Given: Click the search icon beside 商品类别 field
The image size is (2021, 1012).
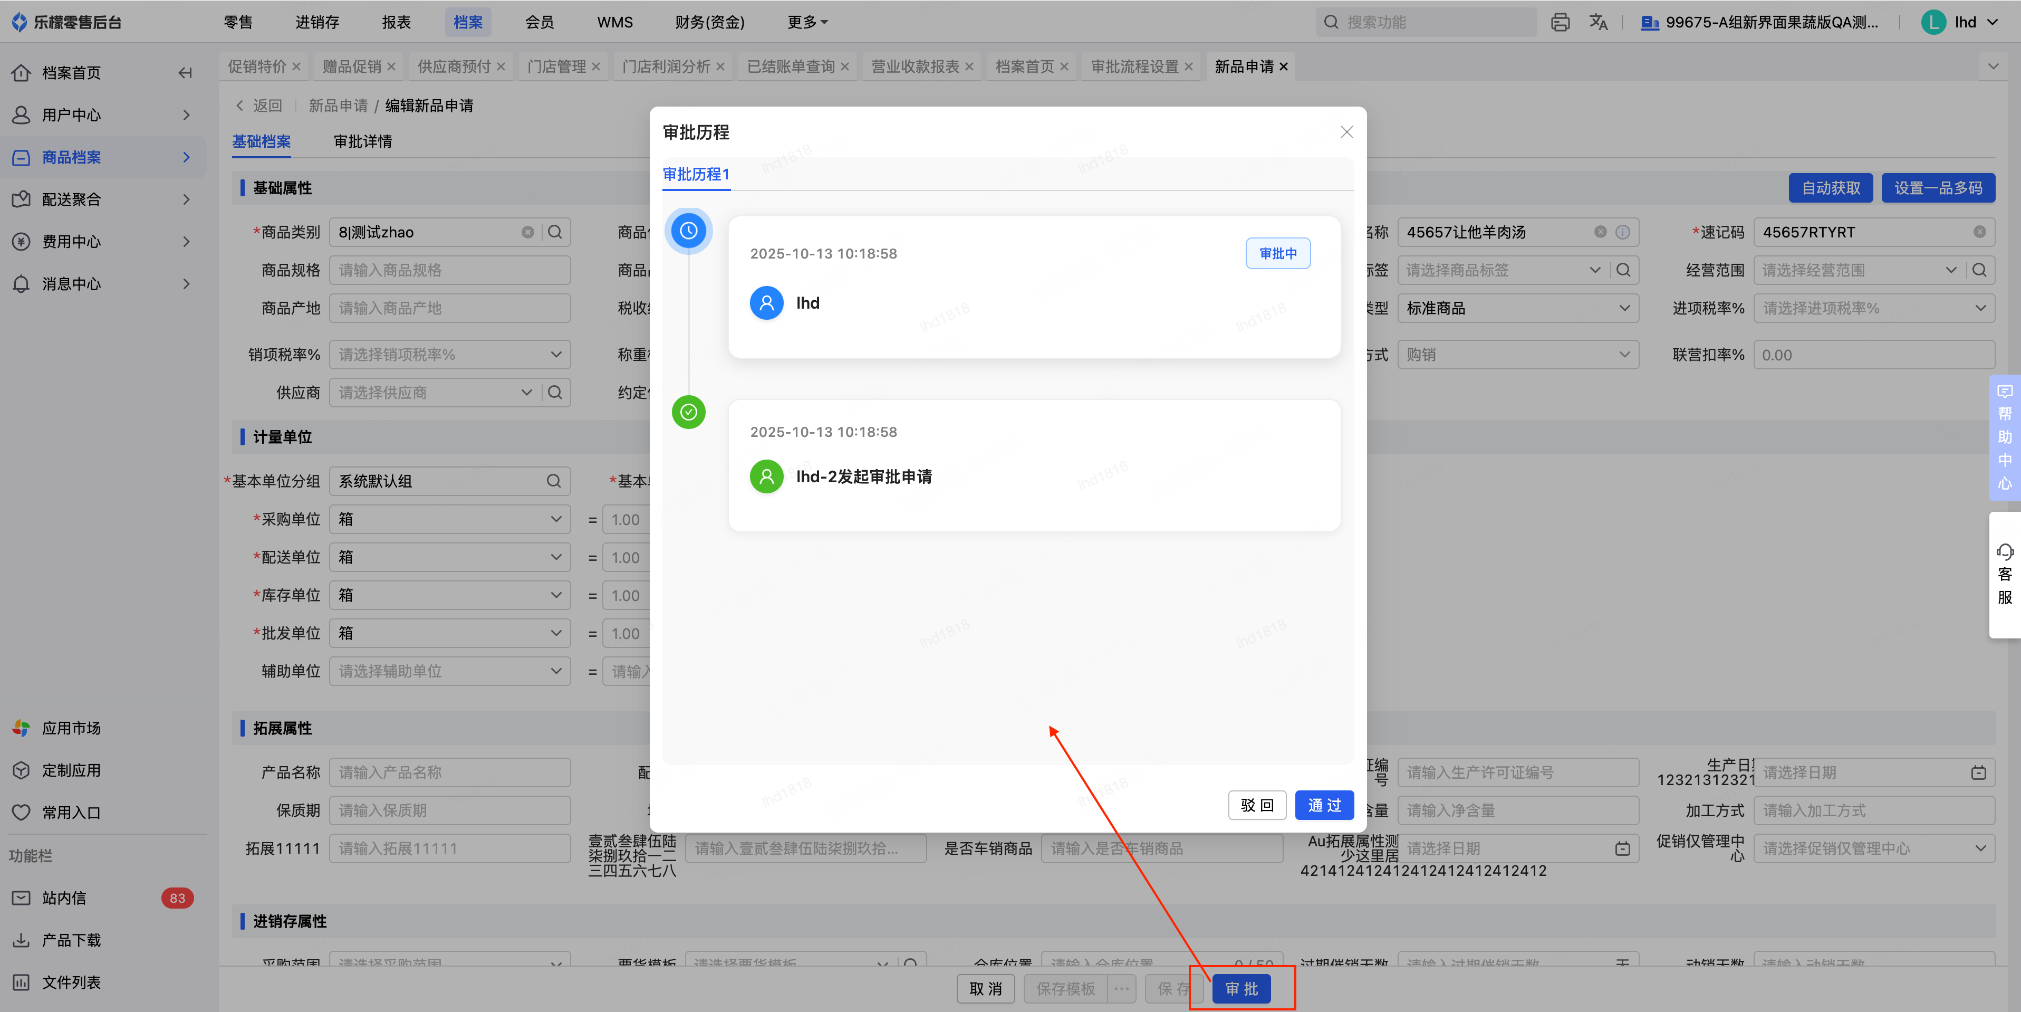Looking at the screenshot, I should pos(555,232).
